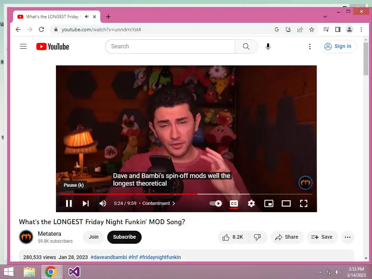Open the #fridaynightfunkin hashtag

[x=160, y=257]
